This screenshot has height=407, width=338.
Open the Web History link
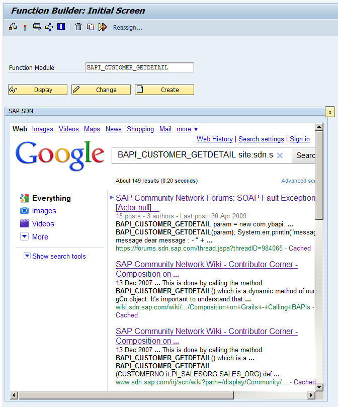pos(215,139)
